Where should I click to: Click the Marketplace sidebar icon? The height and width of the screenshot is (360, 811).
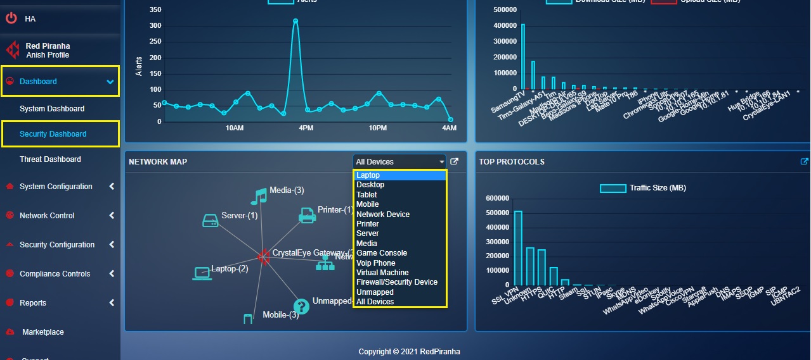coord(10,332)
